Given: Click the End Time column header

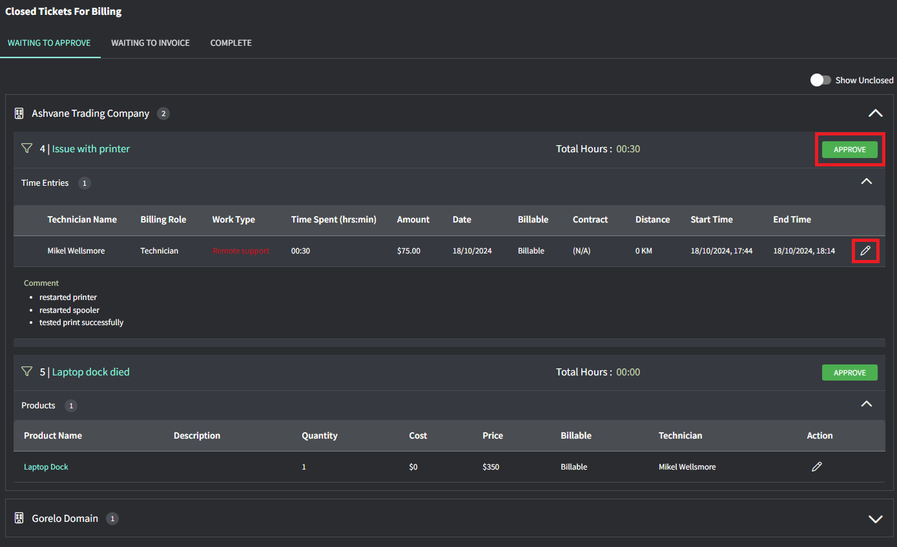Looking at the screenshot, I should 792,219.
